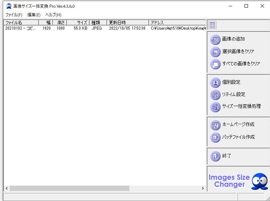The height and width of the screenshot is (201, 270).
Task: Click the すべての画像をクリア label
Action: tap(241, 64)
